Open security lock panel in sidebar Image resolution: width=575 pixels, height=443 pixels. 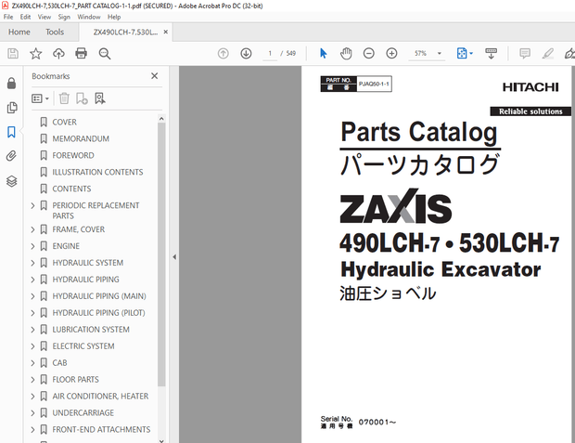[11, 84]
